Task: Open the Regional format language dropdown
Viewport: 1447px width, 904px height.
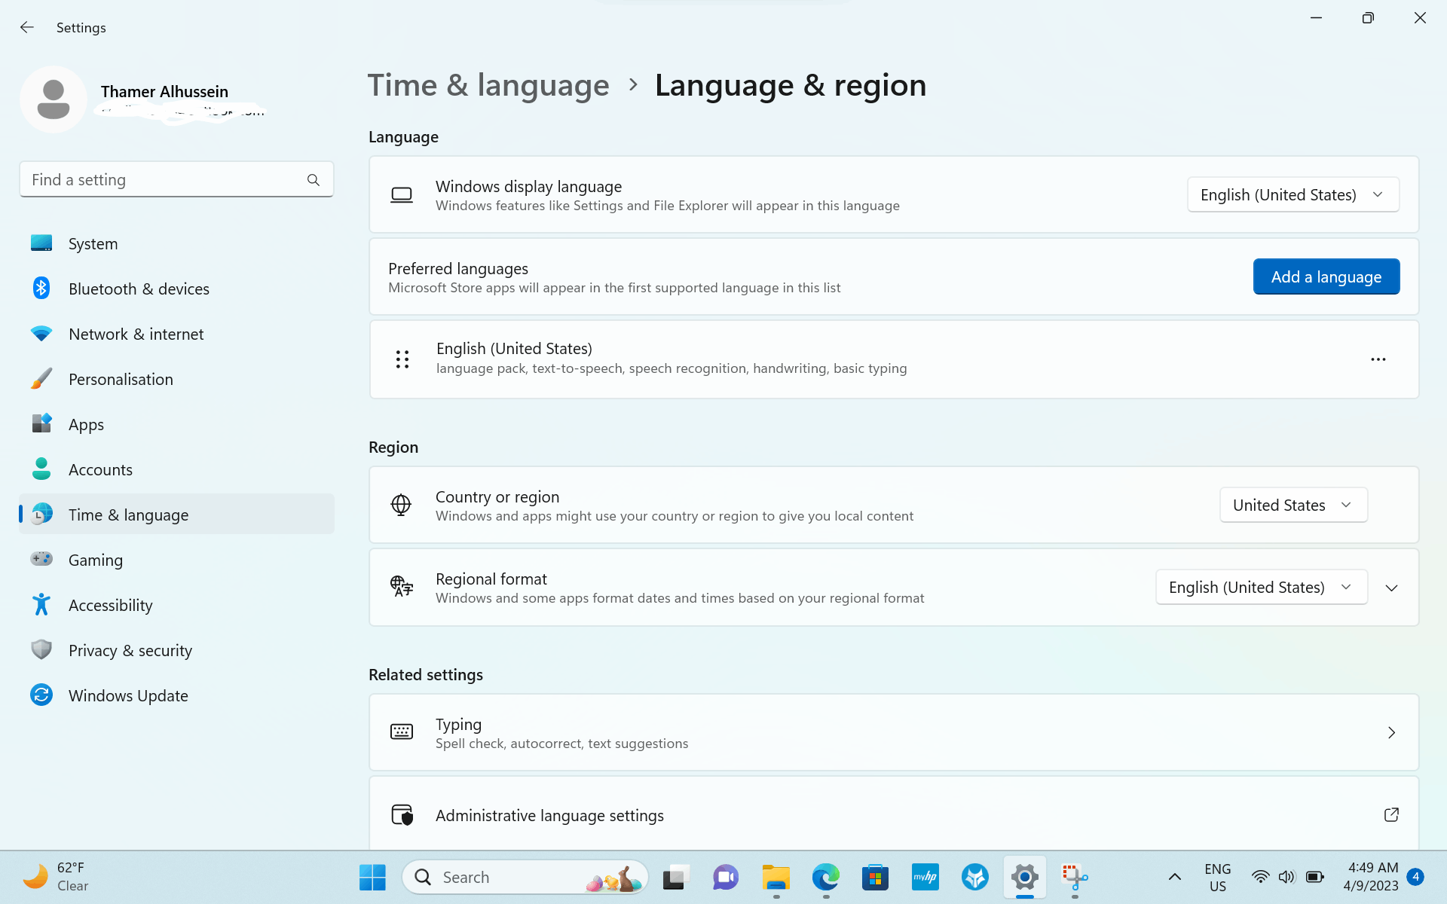Action: [x=1261, y=588]
